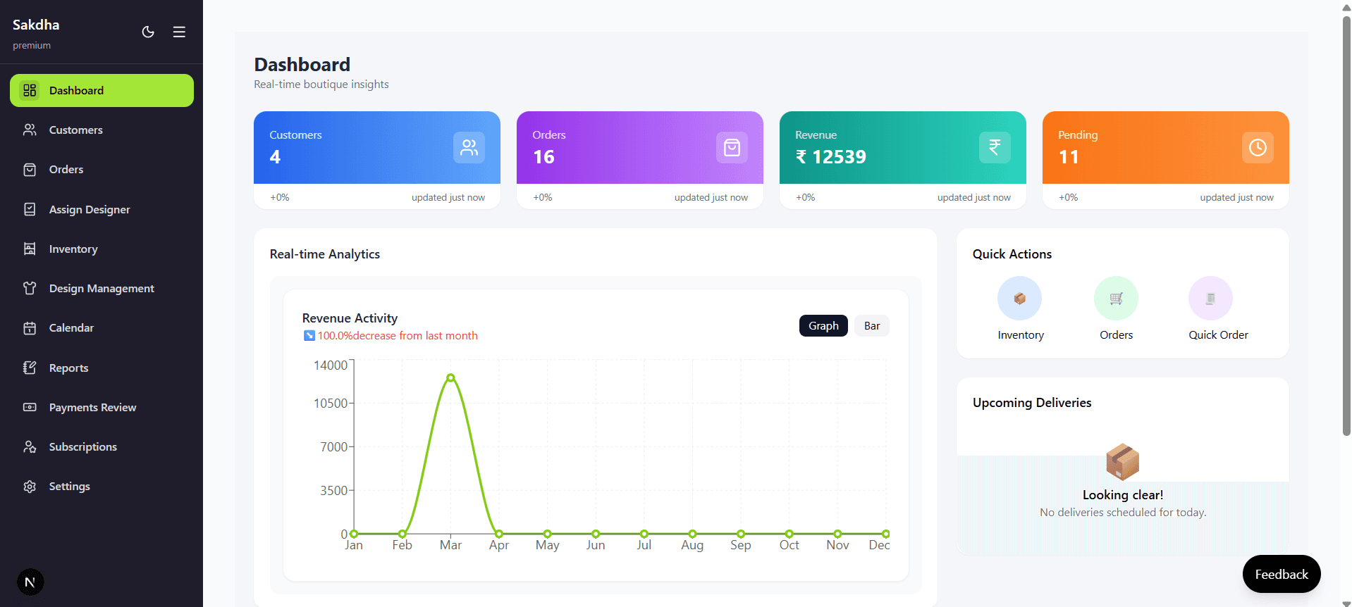Screen dimensions: 1352x607
Task: Open the Customers sidebar item
Action: (x=102, y=130)
